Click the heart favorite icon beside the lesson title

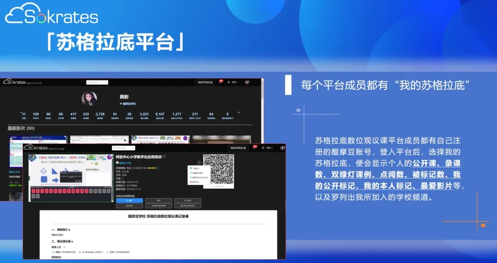coord(164,157)
